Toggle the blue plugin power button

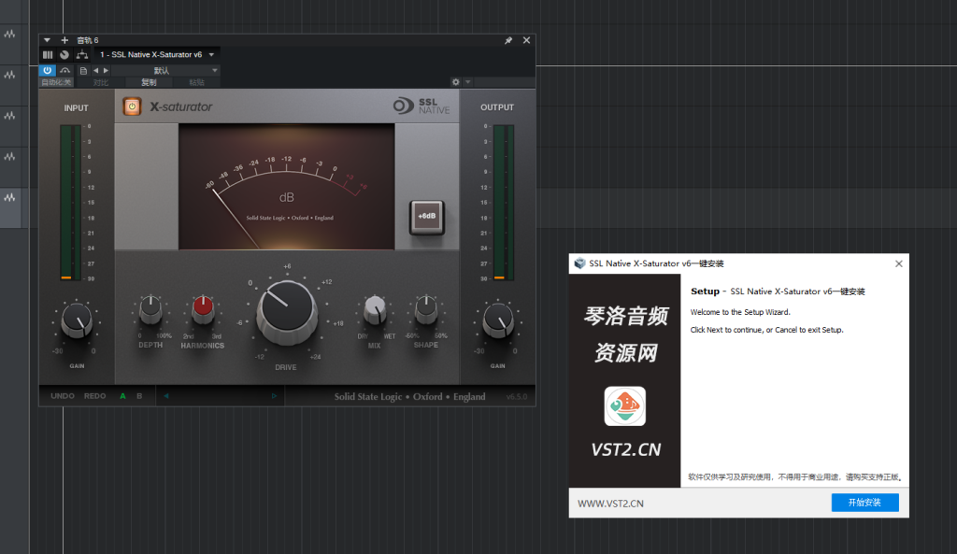point(47,69)
